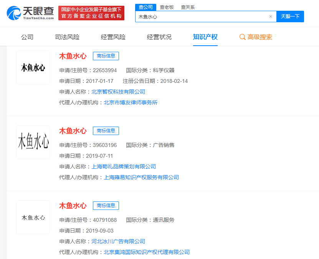319x259 pixels.
Task: Select the 查关系 search tab
Action: click(188, 7)
